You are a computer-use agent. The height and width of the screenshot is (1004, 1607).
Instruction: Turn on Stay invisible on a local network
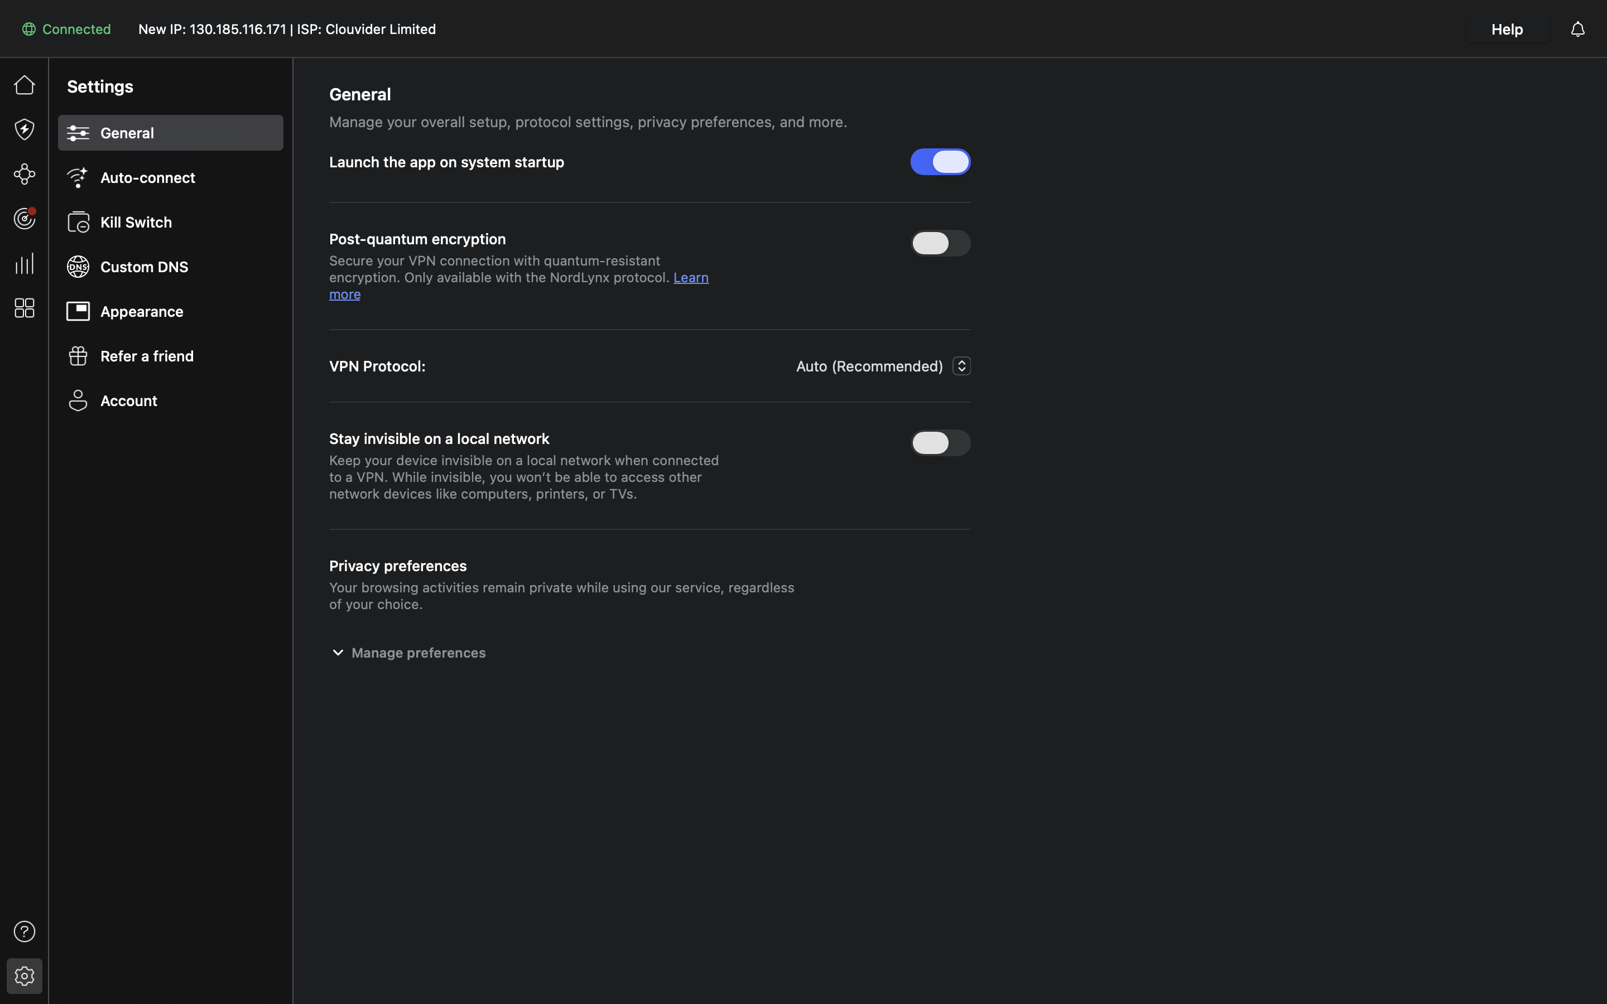click(x=940, y=443)
